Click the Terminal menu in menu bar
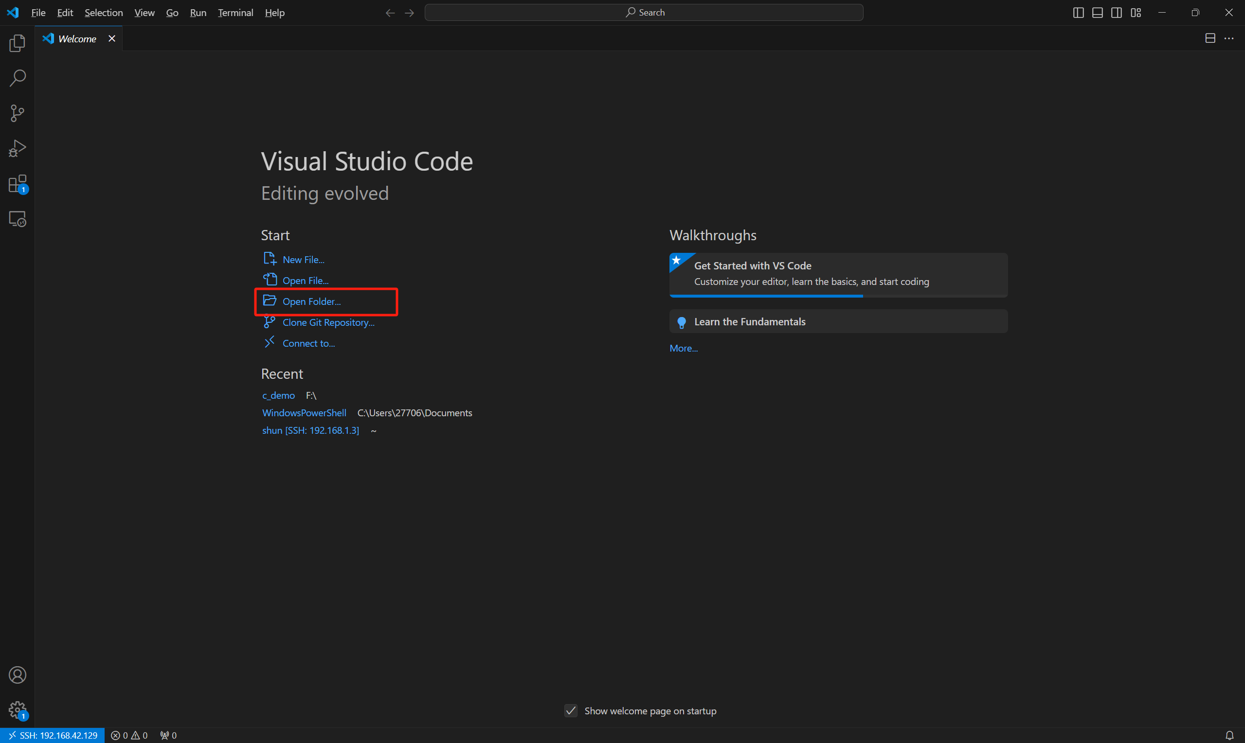Image resolution: width=1245 pixels, height=743 pixels. click(x=234, y=12)
